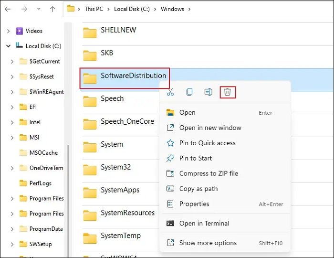Click the Cut scissors icon
This screenshot has height=258, width=334.
tap(170, 92)
